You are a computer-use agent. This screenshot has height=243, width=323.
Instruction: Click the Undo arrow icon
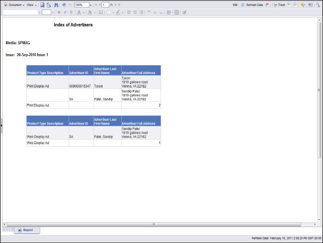pyautogui.click(x=64, y=4)
